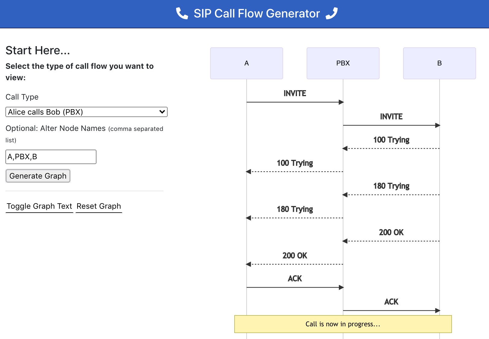Open the Call Type dropdown
The image size is (489, 339).
coord(86,112)
